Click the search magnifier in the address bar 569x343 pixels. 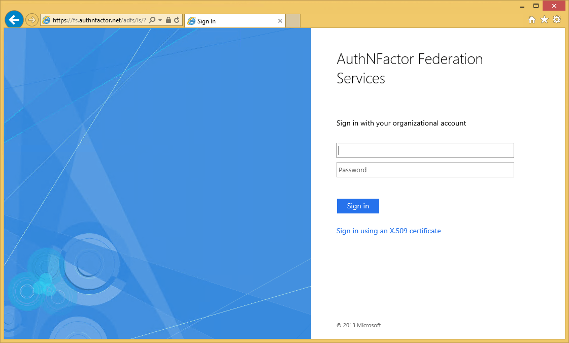(x=152, y=20)
